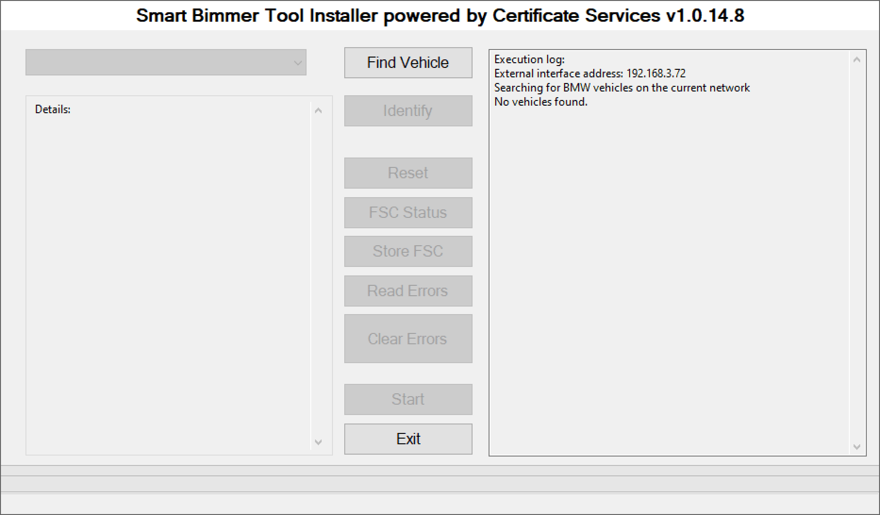Open the vehicle selection dropdown
The image size is (880, 515).
coord(166,62)
